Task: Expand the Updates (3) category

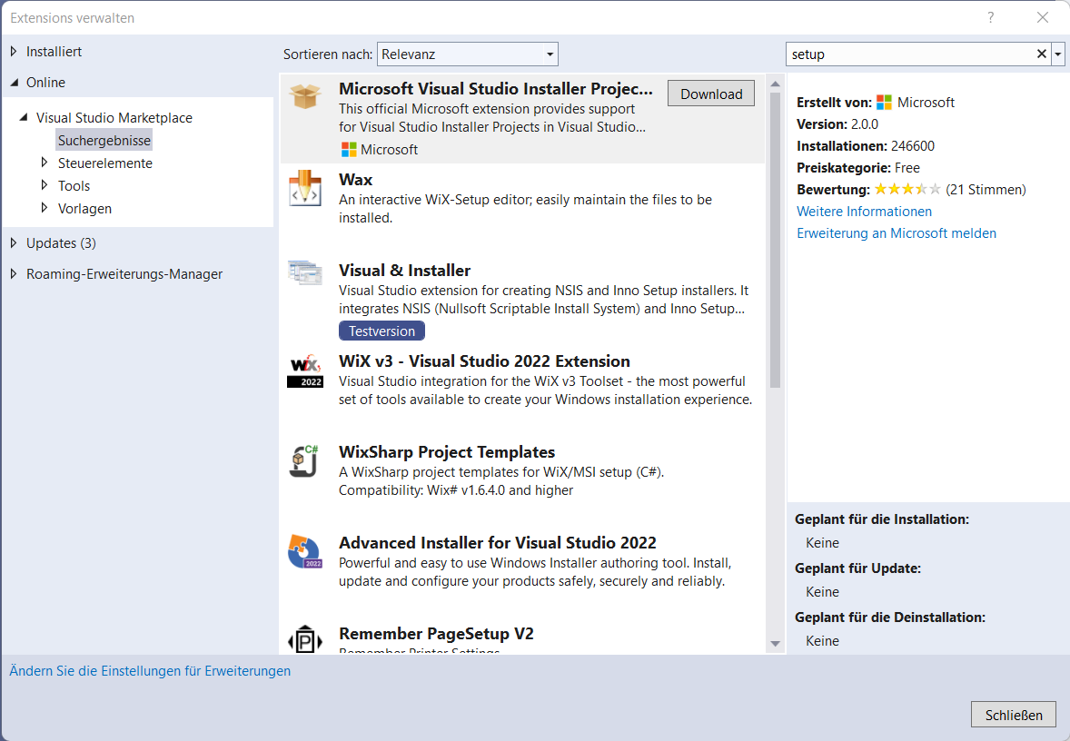Action: tap(14, 242)
